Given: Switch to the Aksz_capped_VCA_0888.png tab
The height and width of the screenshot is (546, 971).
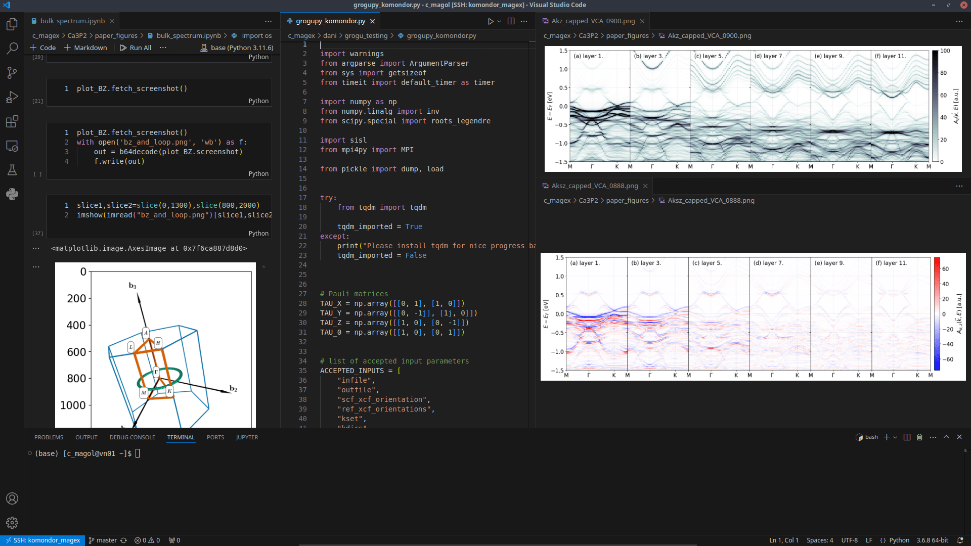Looking at the screenshot, I should point(595,186).
